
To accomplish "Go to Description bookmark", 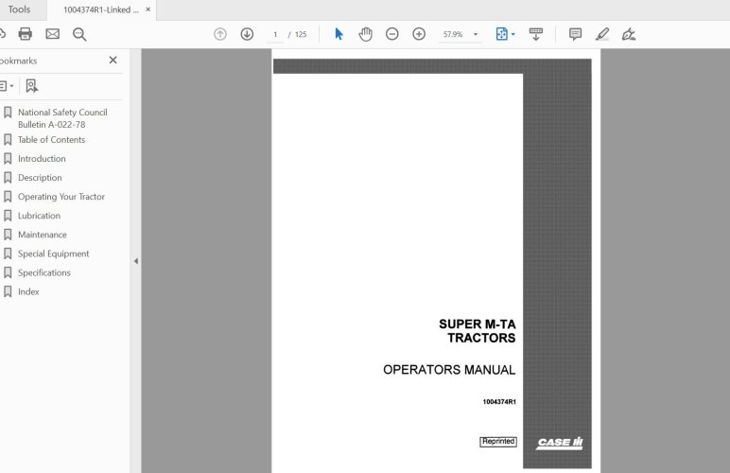I will 40,178.
